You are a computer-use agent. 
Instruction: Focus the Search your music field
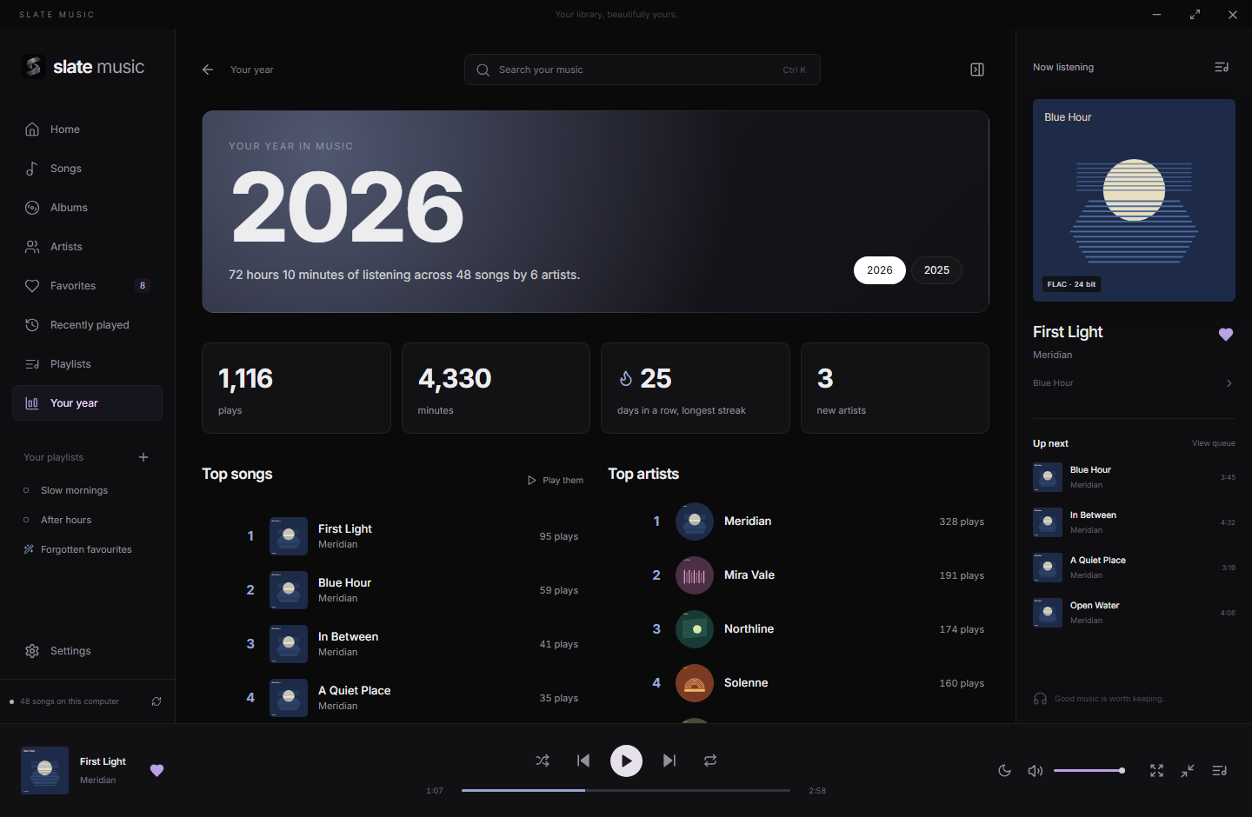point(642,70)
